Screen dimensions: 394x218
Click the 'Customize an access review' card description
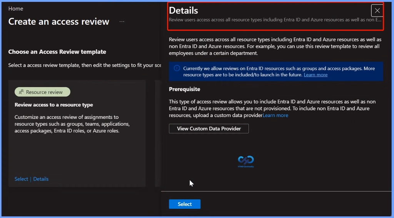(72, 124)
